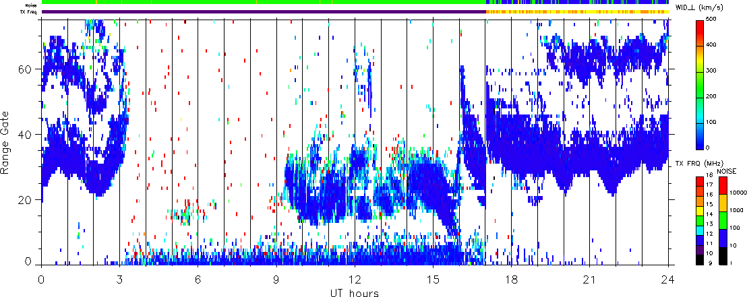This screenshot has width=747, height=297.
Task: Click the 3 tick label on UT hours axis
Action: pos(120,278)
